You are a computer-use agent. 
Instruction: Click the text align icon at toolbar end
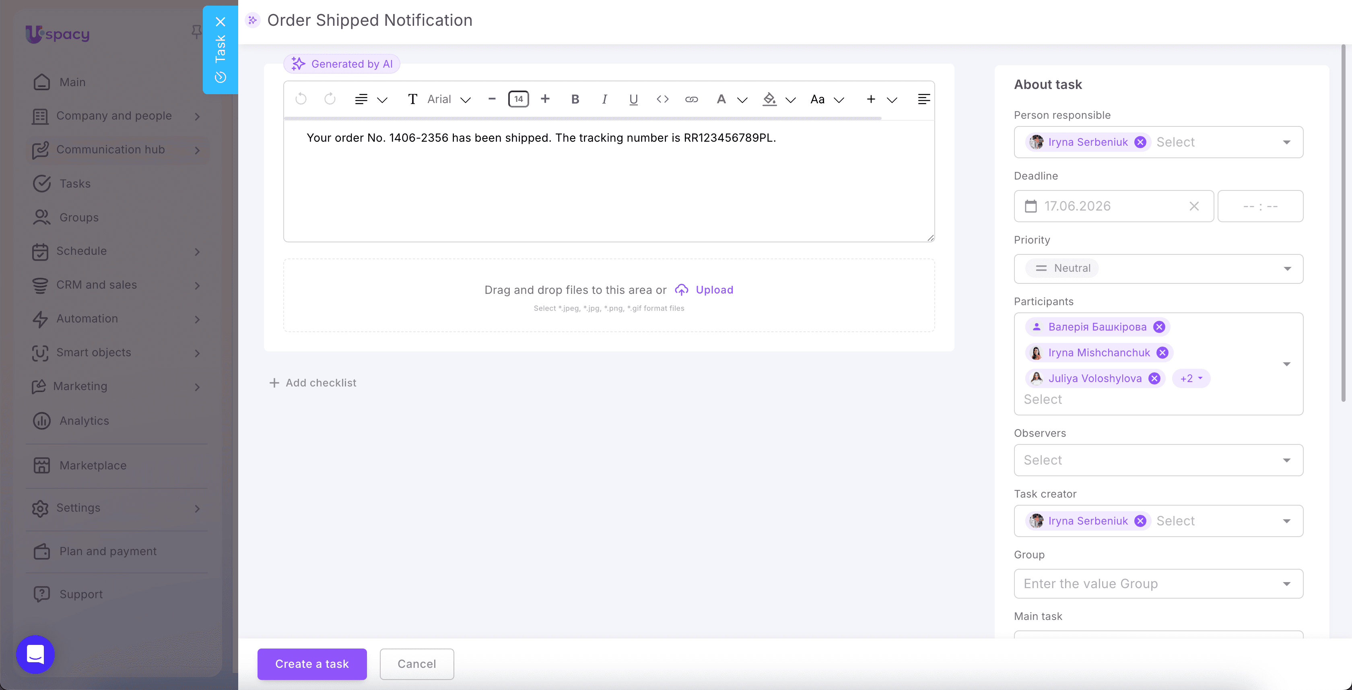(924, 99)
